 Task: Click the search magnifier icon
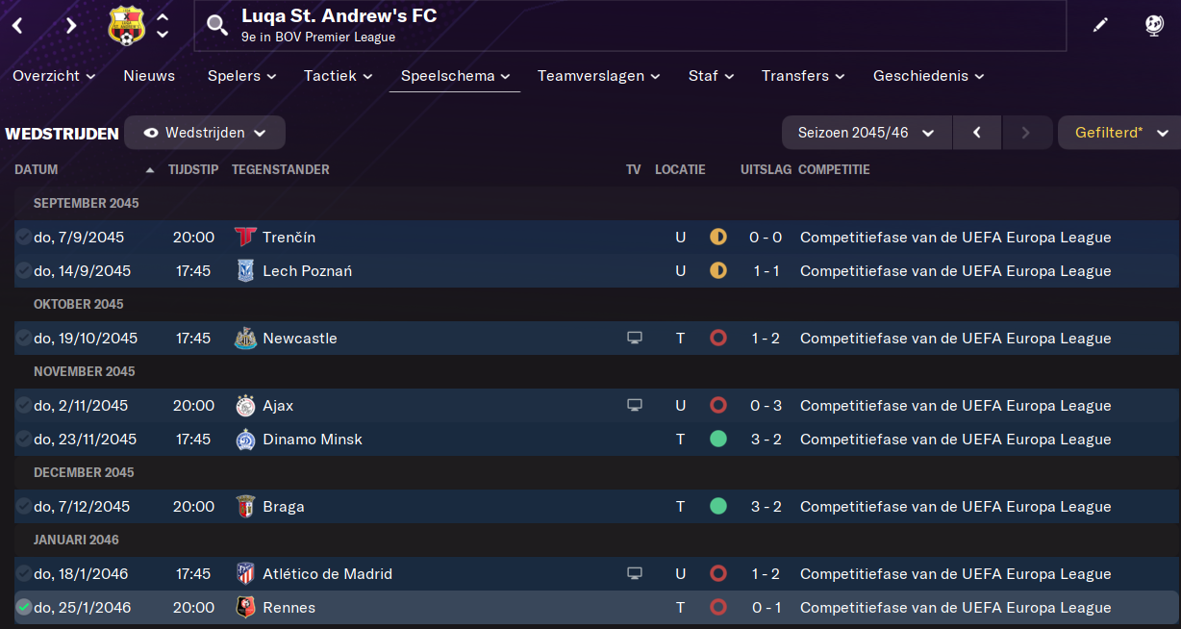[218, 26]
